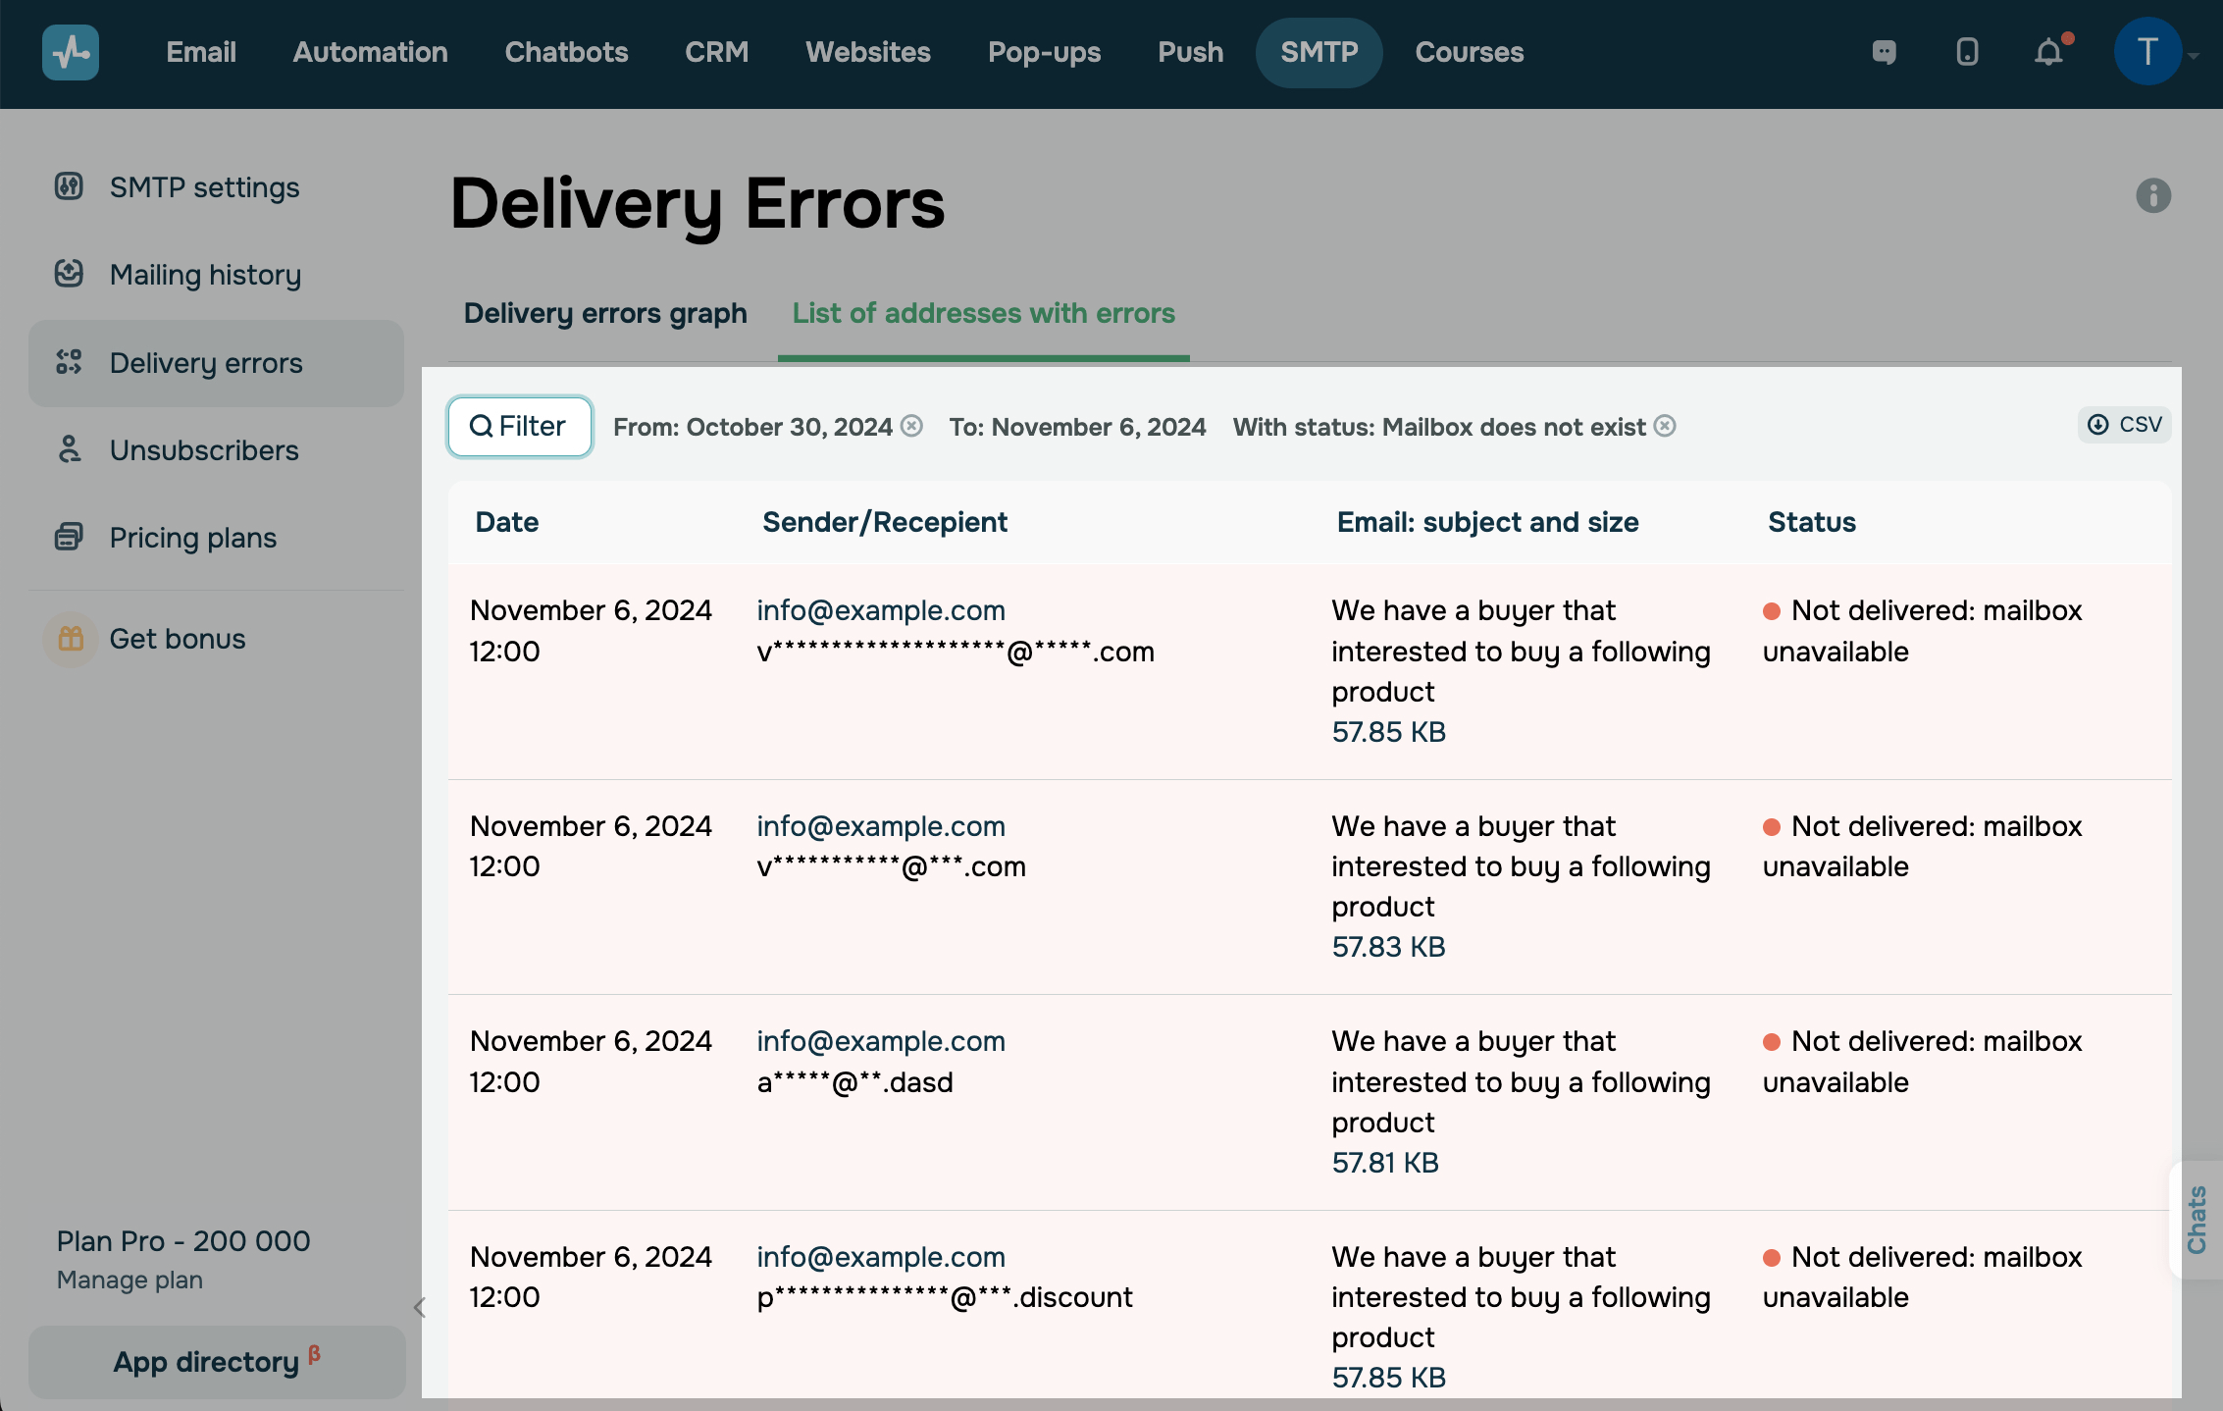This screenshot has height=1411, width=2223.
Task: Open the notifications bell icon
Action: (2048, 52)
